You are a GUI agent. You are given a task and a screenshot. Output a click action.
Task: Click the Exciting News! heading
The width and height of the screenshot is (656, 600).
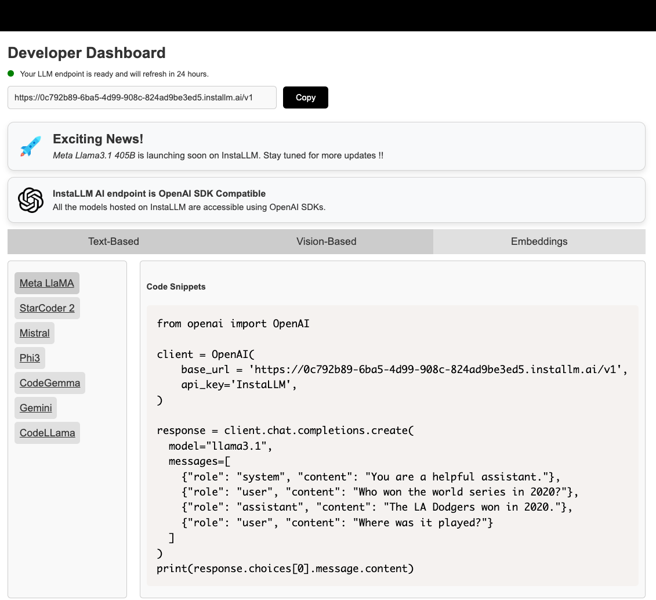(x=98, y=139)
